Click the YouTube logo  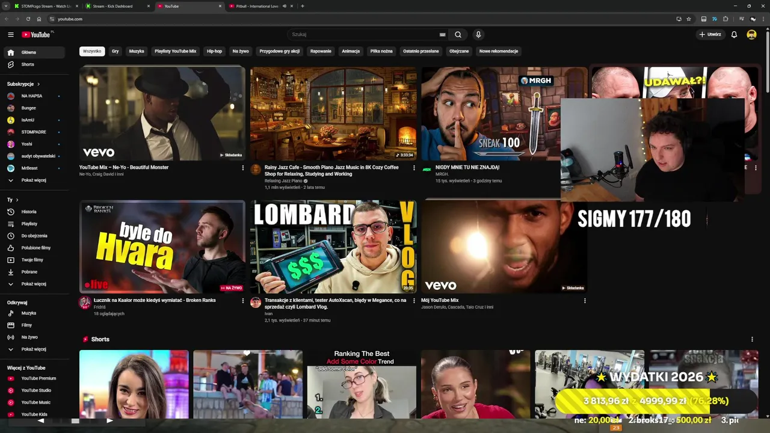point(37,34)
